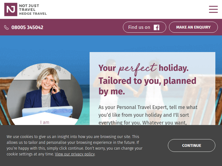Click the "Find us on" label
222x166 pixels.
coord(139,27)
